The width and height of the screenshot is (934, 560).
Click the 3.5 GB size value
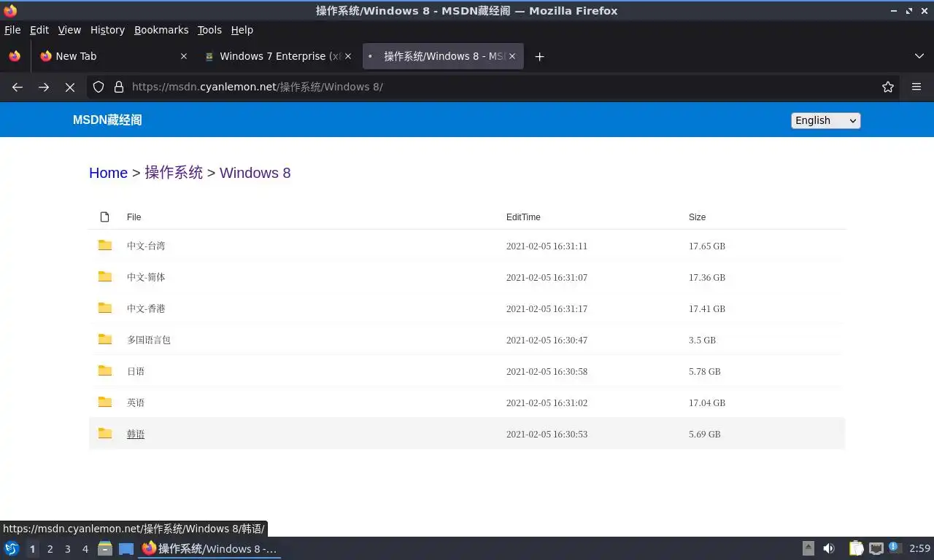tap(702, 341)
